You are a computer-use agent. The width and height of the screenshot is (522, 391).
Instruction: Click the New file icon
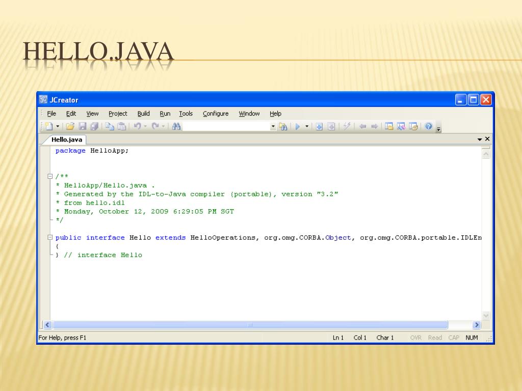pos(49,126)
